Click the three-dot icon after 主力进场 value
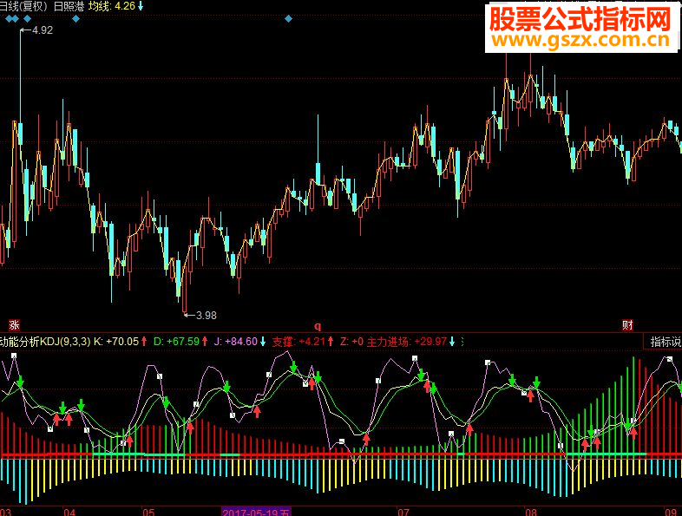Viewport: 682px width, 516px height. tap(462, 342)
